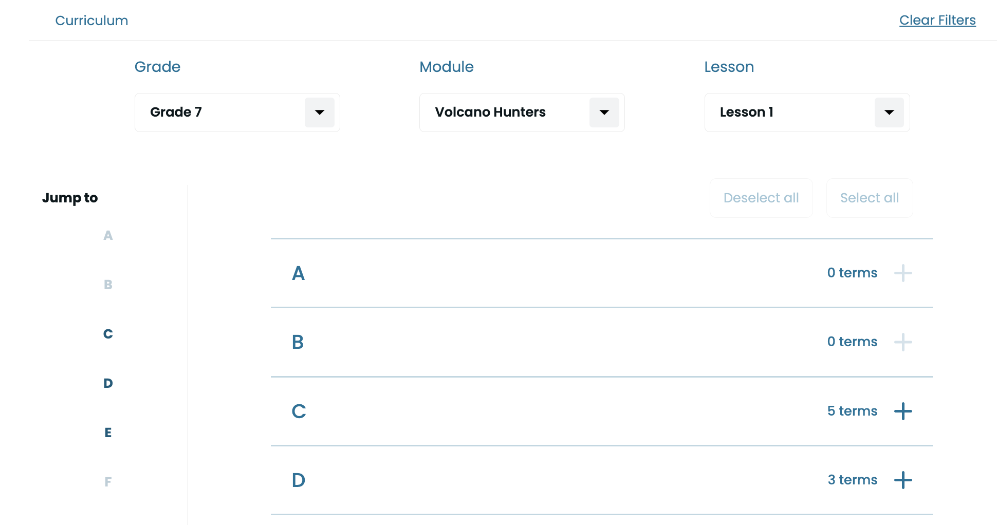Click the Curriculum heading tab

pos(91,21)
